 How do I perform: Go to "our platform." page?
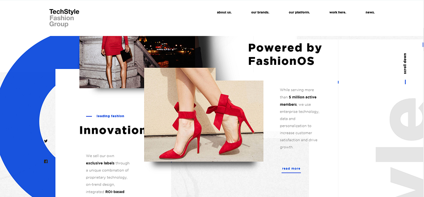tap(299, 12)
